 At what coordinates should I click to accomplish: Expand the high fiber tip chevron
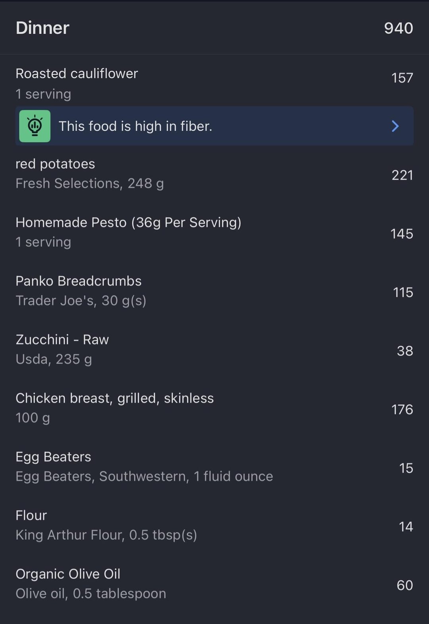[395, 126]
